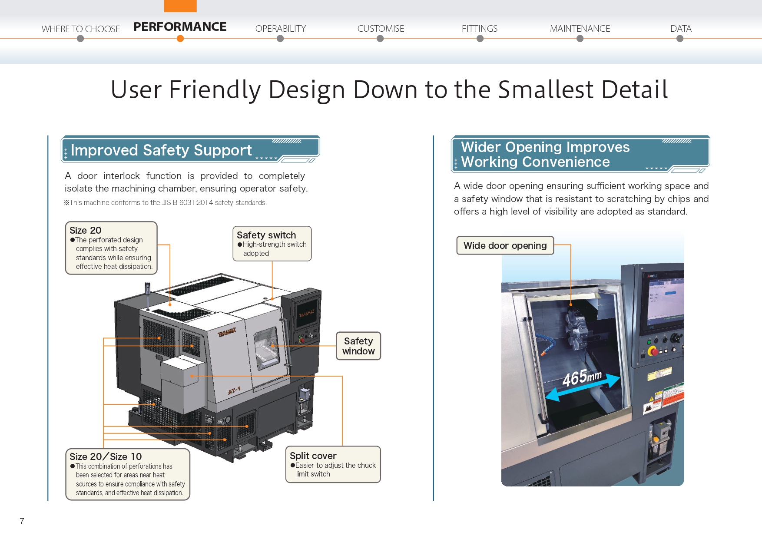Go to the OPERABILITY tab

pos(281,29)
